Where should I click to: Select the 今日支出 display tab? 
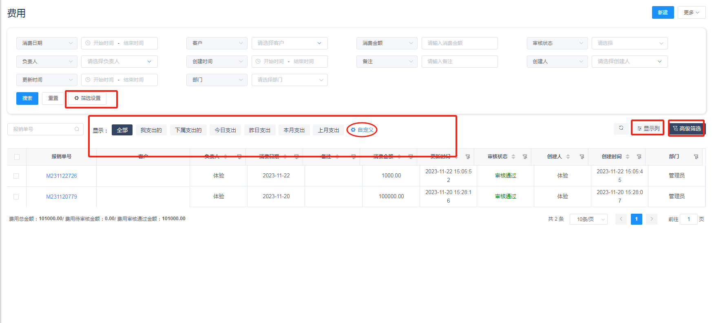coord(226,130)
